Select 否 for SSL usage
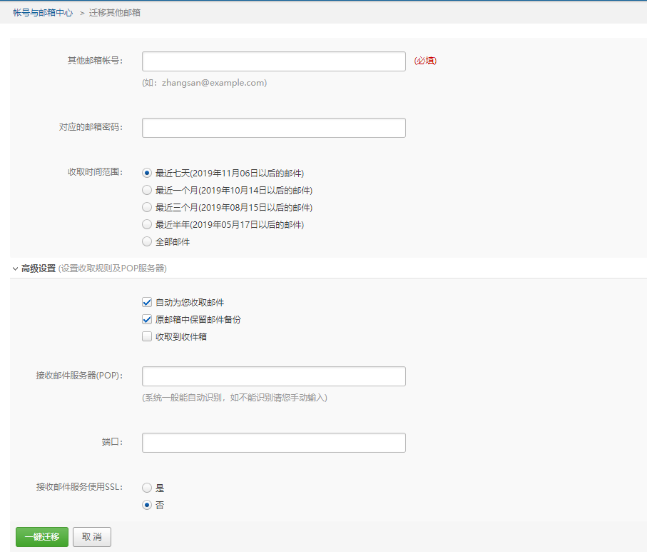 [x=147, y=505]
